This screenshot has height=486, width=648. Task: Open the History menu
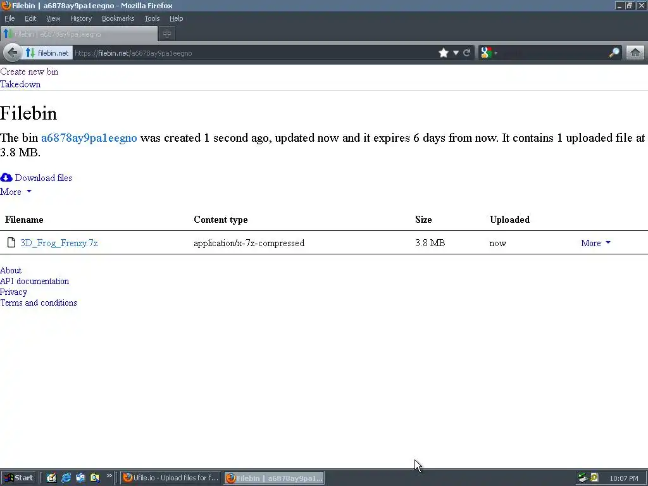81,18
